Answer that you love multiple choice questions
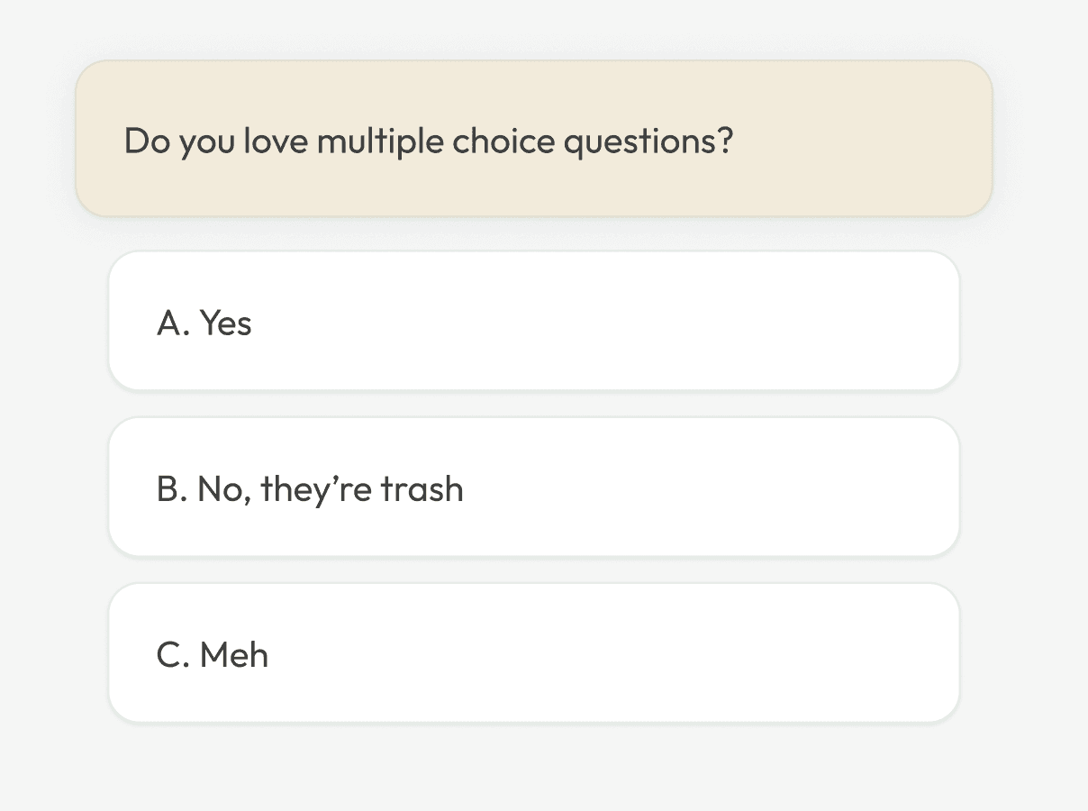 click(533, 322)
